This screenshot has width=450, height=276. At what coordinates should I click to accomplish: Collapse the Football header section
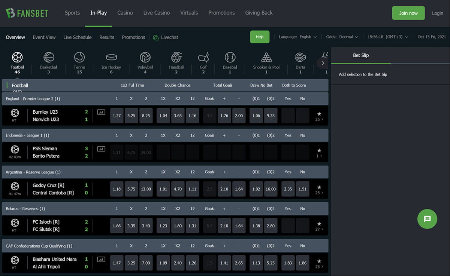[165, 85]
